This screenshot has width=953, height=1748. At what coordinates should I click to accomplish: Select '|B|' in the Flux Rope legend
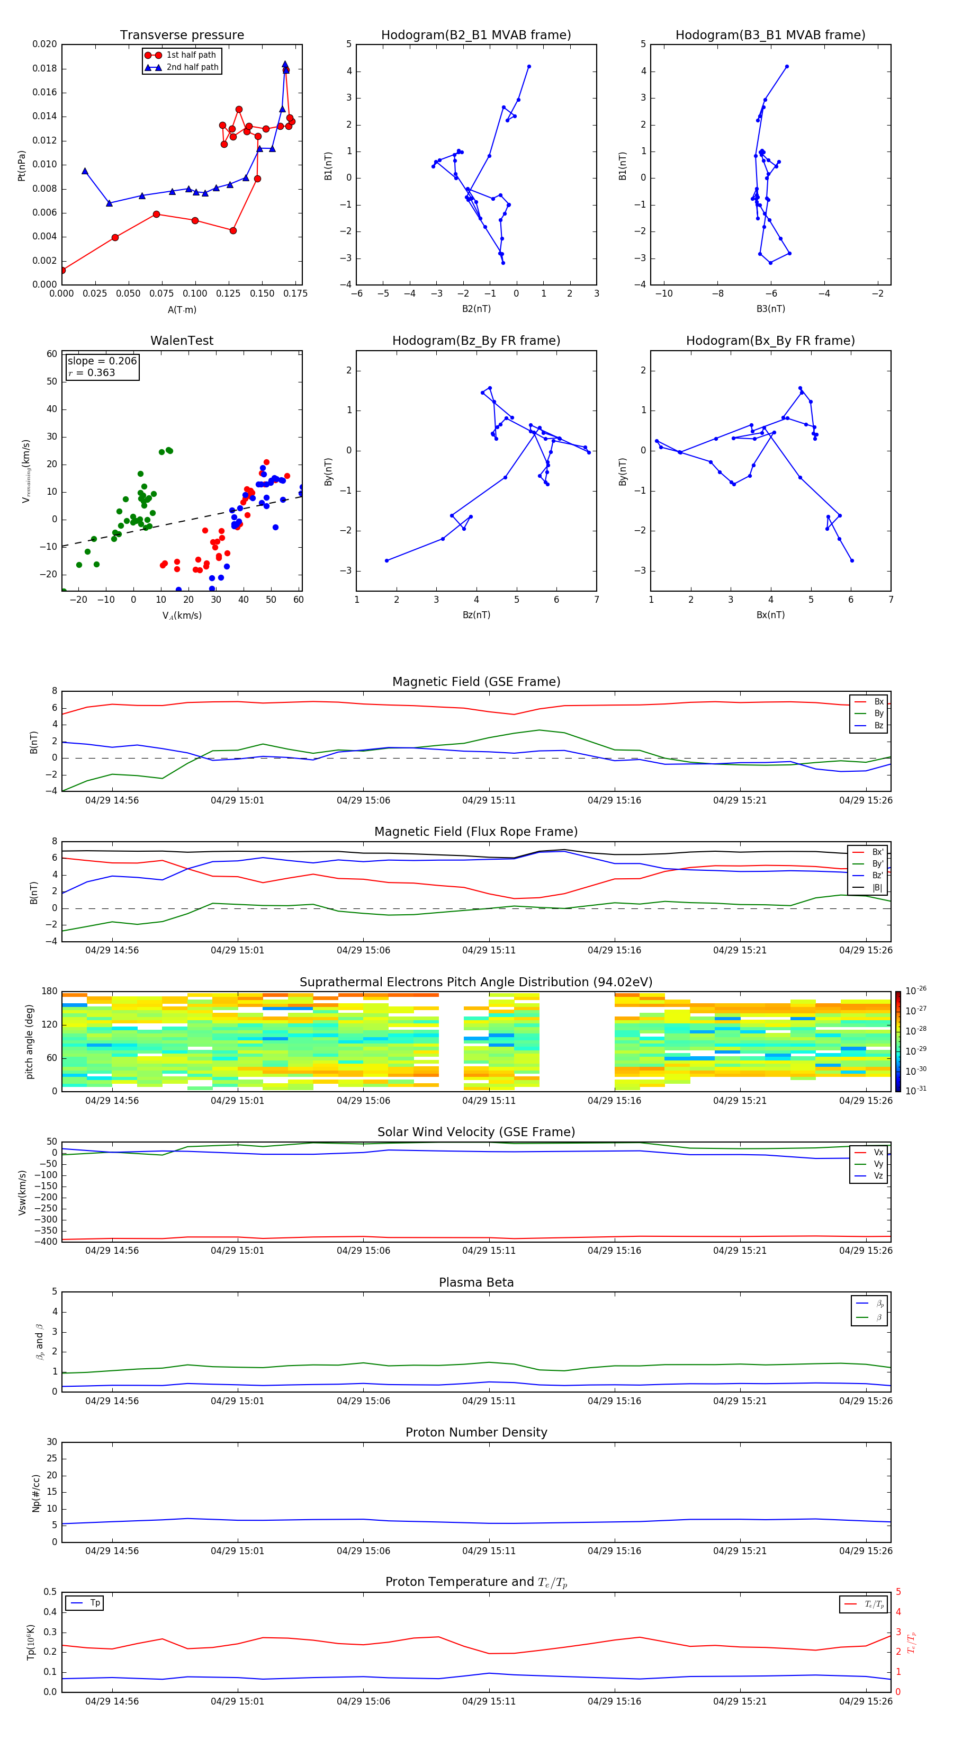pos(868,888)
